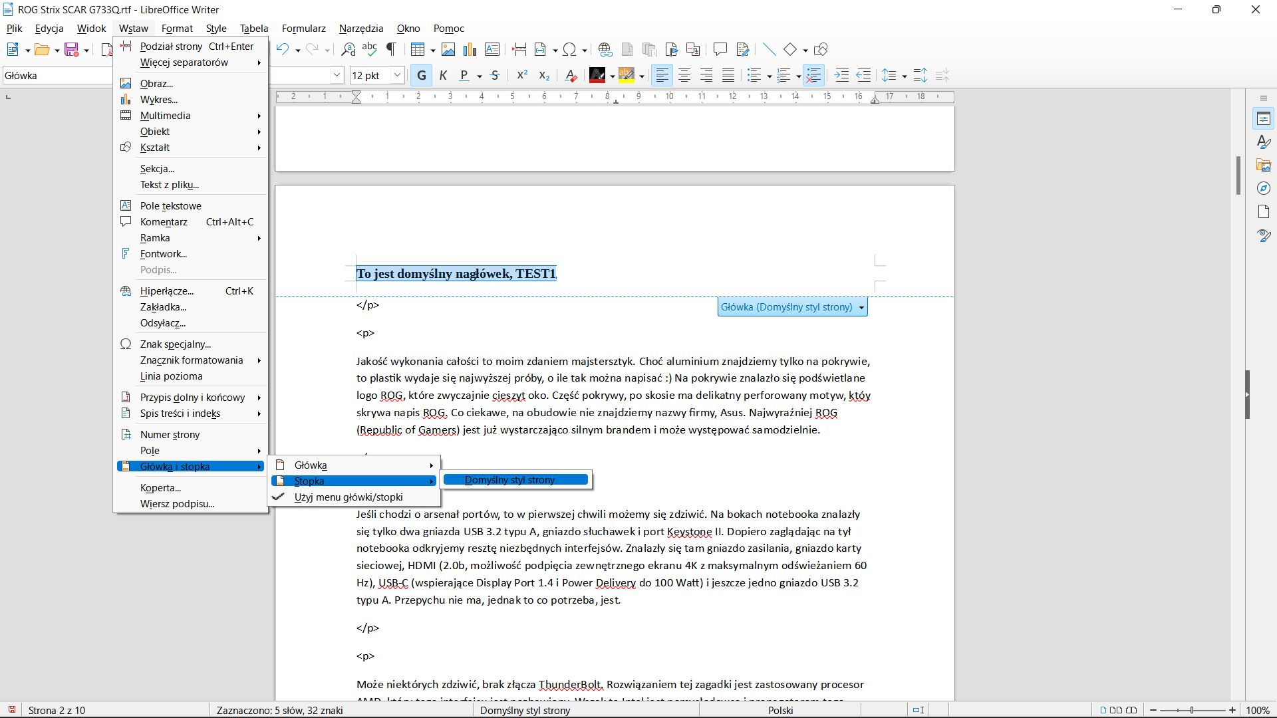Click the Insert Hyperlink globe icon

tap(605, 49)
